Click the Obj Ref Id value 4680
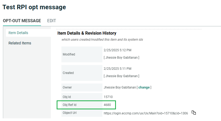 click(x=107, y=105)
